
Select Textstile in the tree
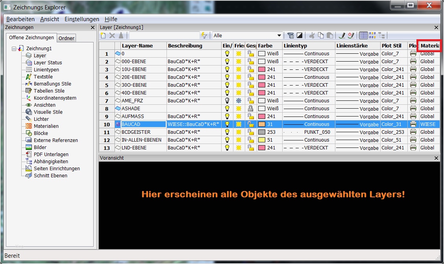click(43, 77)
